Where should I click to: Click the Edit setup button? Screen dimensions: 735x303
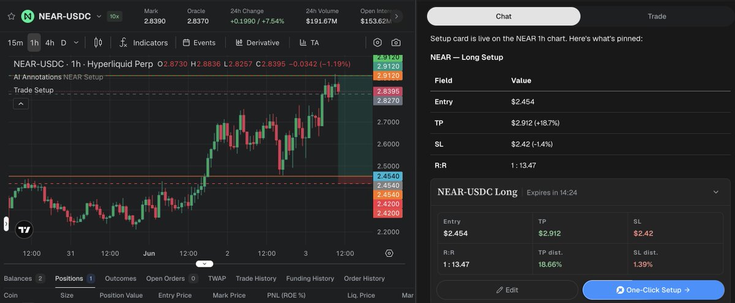pyautogui.click(x=507, y=290)
